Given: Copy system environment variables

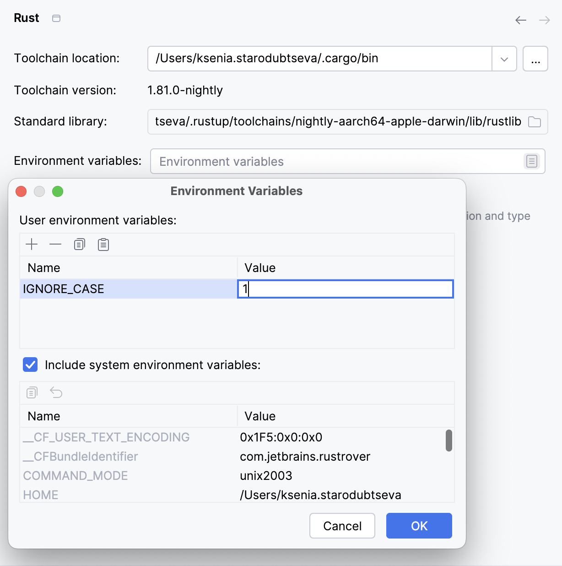Looking at the screenshot, I should 32,392.
